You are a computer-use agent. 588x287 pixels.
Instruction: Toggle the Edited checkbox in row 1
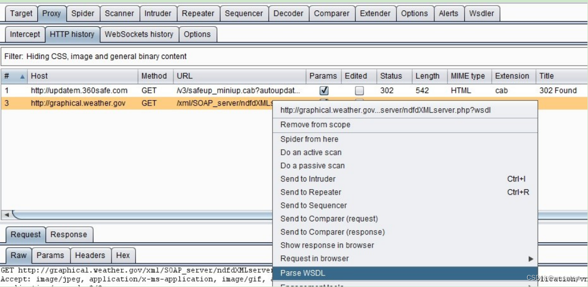pyautogui.click(x=359, y=91)
